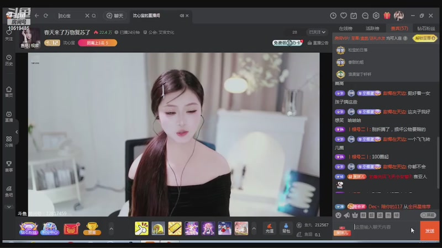Image resolution: width=442 pixels, height=248 pixels.
Task: Open calendar check-in icon in top bar
Action: click(x=354, y=16)
